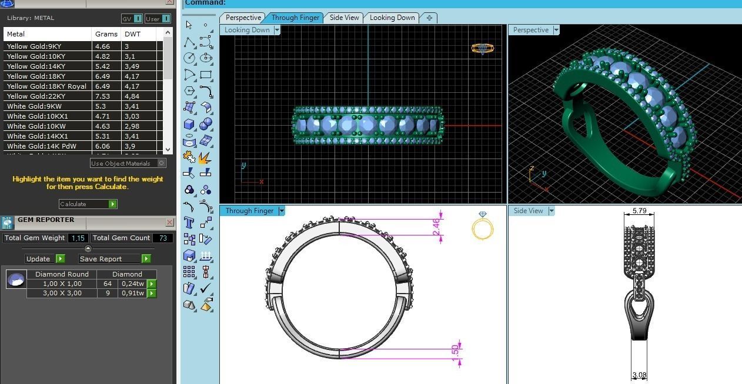Switch to the Perspective tab
Screen dimensions: 742x384
point(243,18)
